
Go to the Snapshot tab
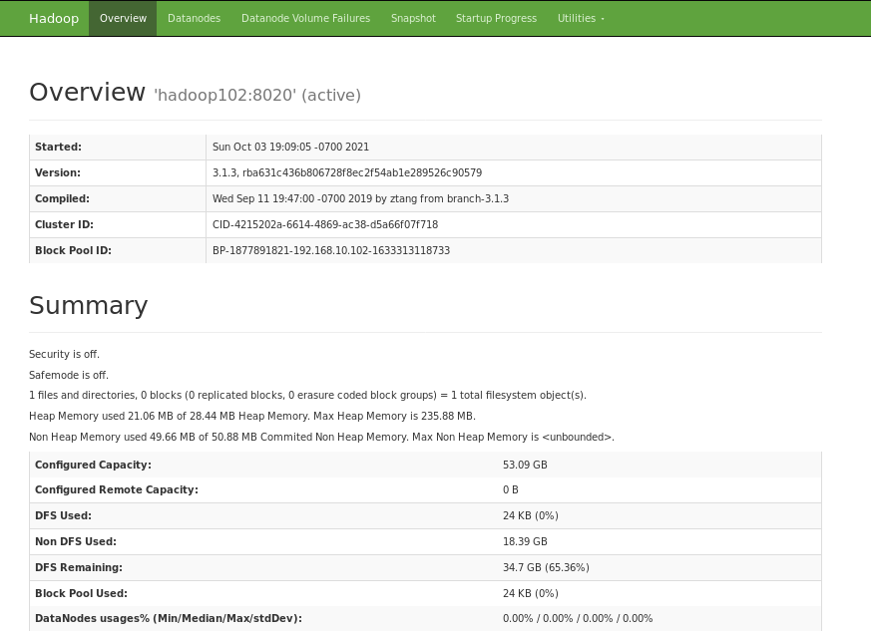(413, 18)
